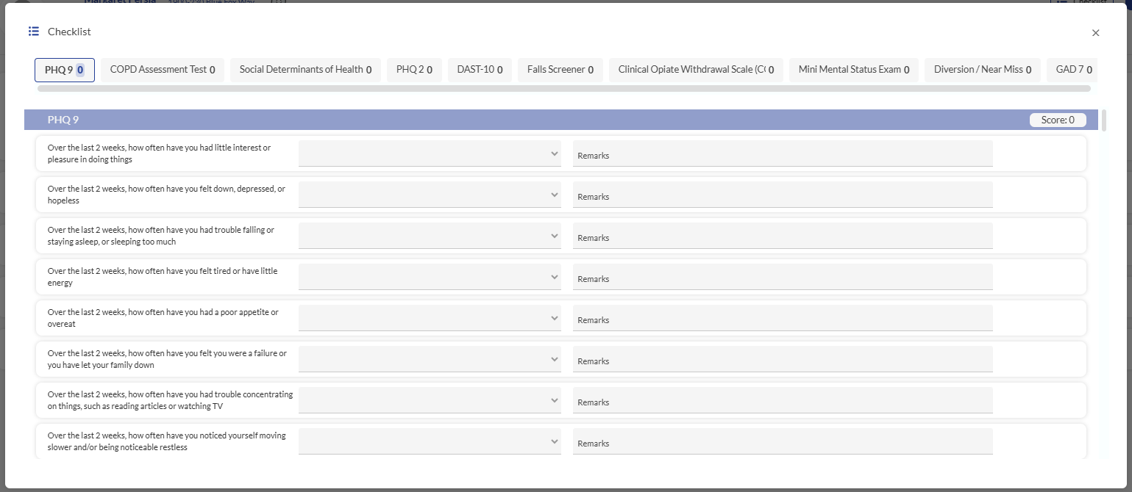1132x492 pixels.
Task: Switch to COPD Assessment Test tab
Action: click(162, 70)
